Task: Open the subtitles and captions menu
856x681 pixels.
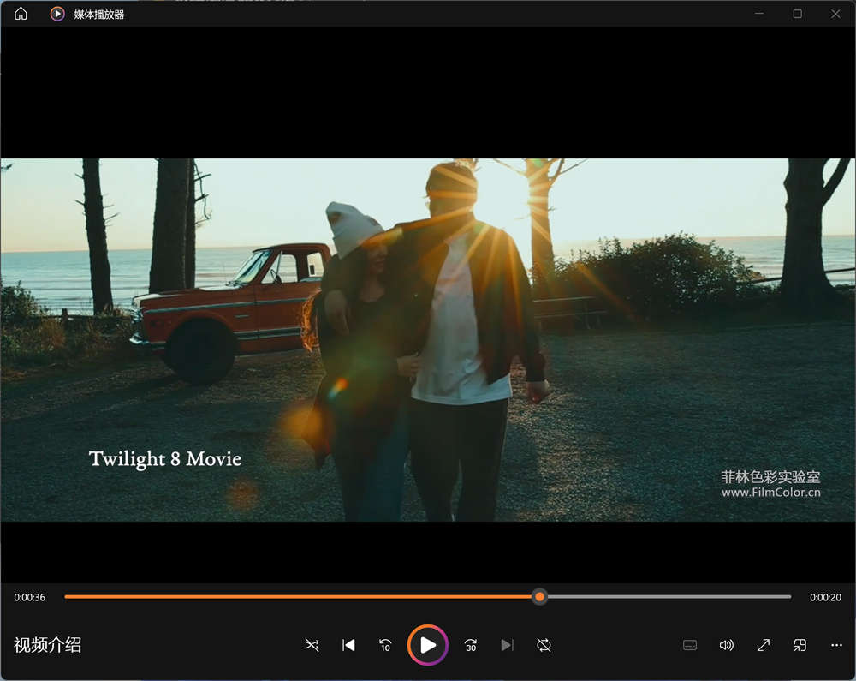Action: coord(690,645)
